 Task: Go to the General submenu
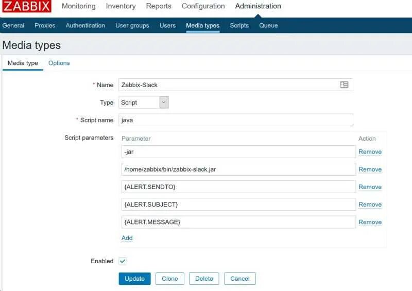pos(13,26)
